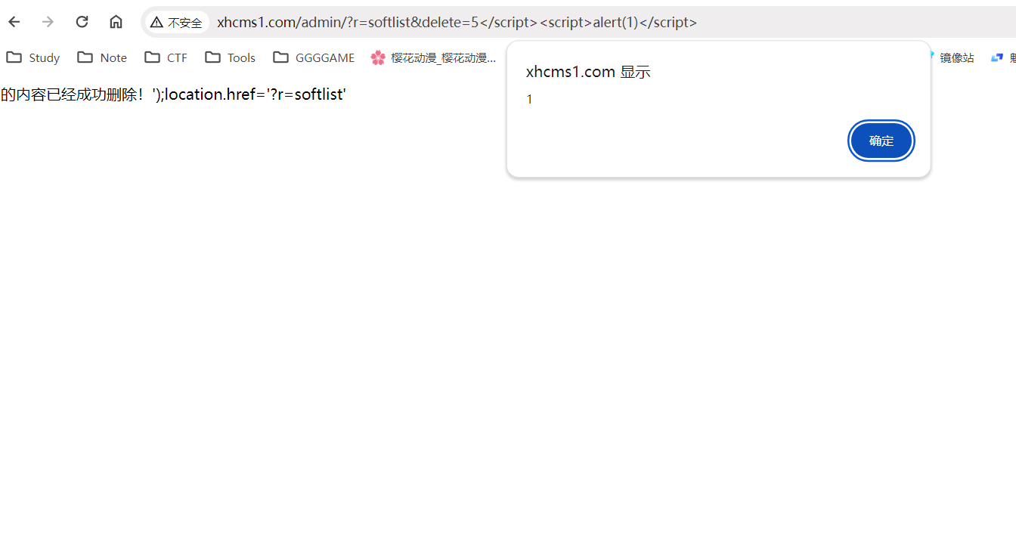1016x535 pixels.
Task: Click the Note folder icon
Action: (85, 57)
